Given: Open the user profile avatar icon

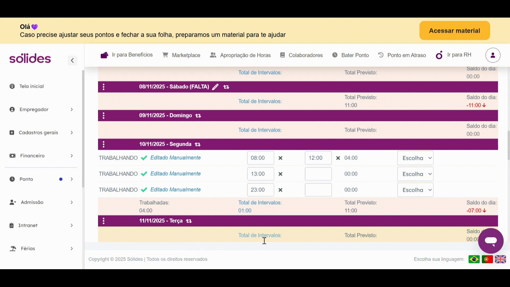Looking at the screenshot, I should (x=493, y=55).
